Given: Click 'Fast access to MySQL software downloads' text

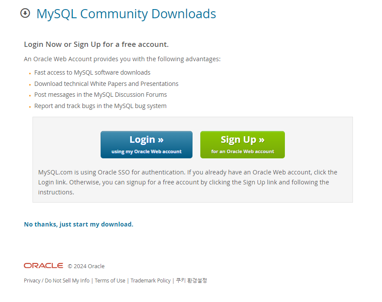Looking at the screenshot, I should pyautogui.click(x=92, y=72).
